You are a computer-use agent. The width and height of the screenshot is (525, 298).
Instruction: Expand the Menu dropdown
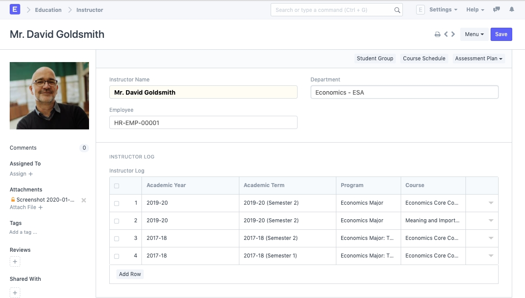pos(474,34)
